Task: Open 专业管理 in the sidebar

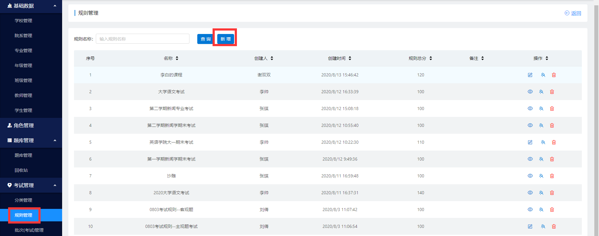Action: [x=23, y=51]
